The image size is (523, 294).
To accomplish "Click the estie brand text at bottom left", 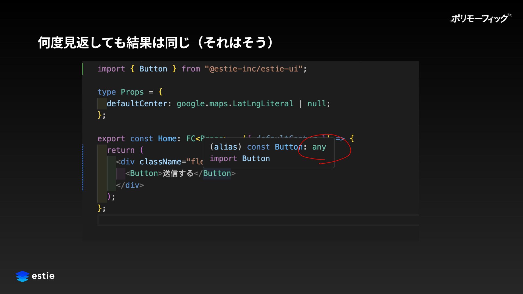I will 43,276.
